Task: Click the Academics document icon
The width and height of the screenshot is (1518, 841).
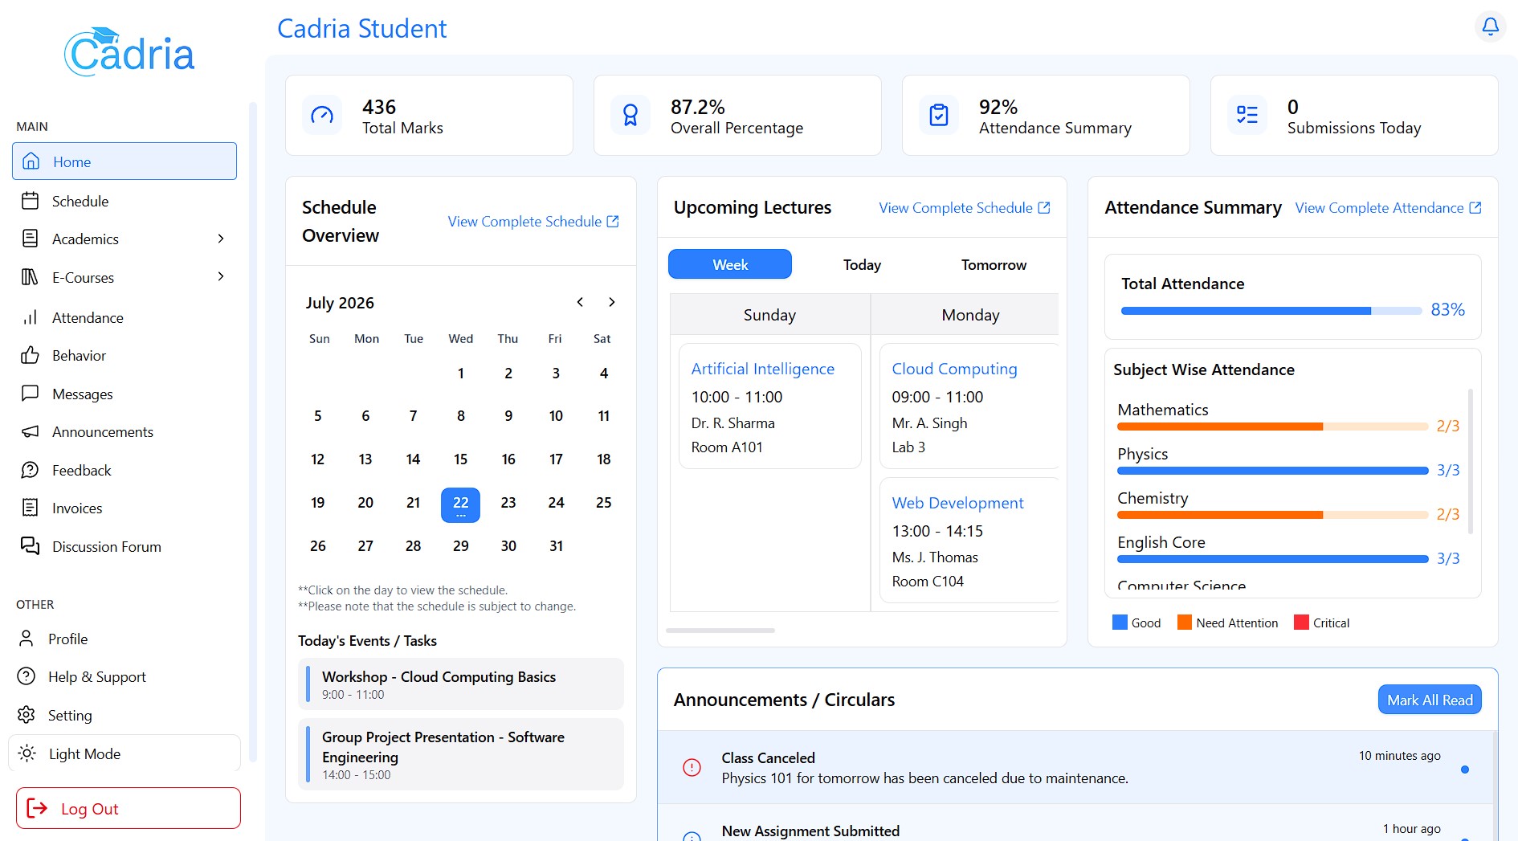Action: [x=31, y=239]
